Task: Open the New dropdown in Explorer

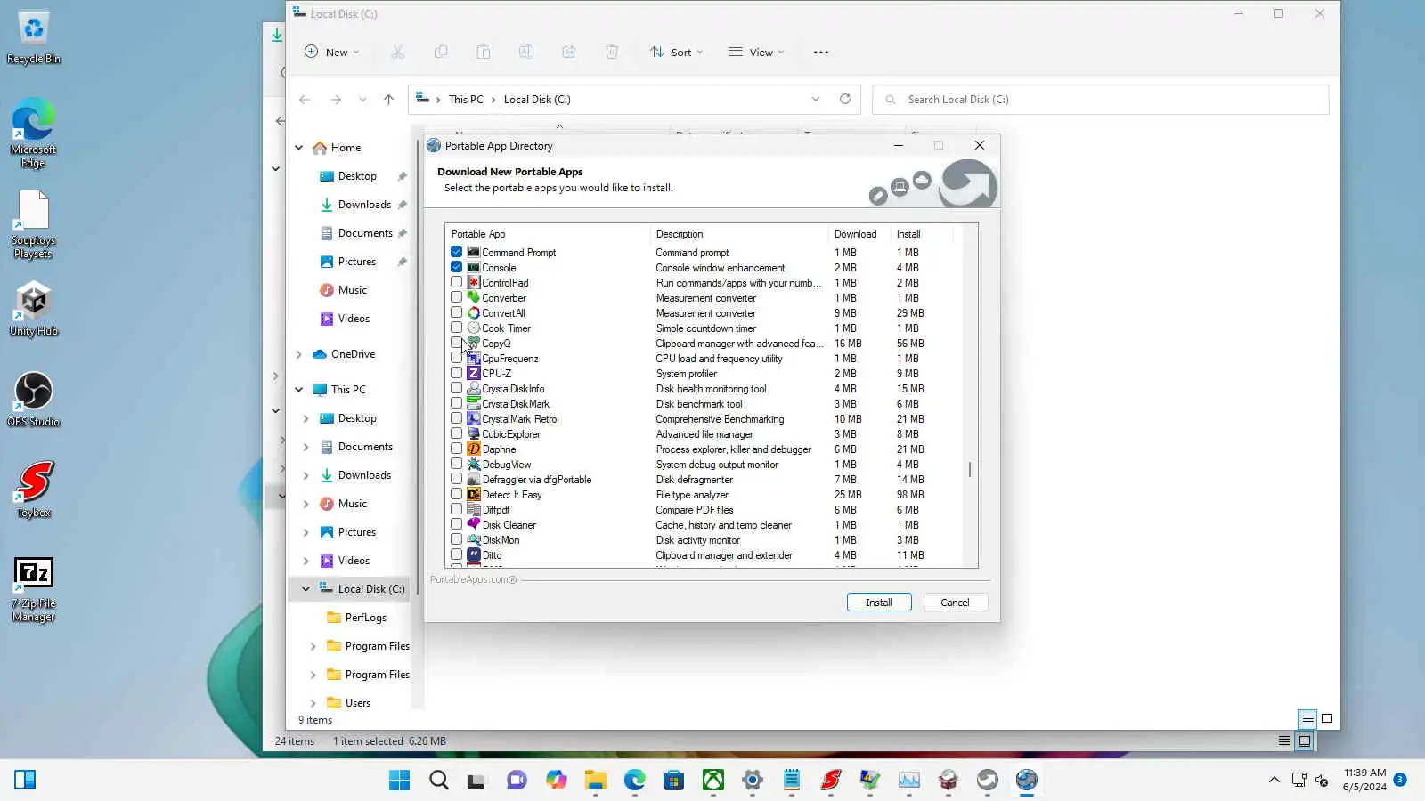Action: (332, 52)
